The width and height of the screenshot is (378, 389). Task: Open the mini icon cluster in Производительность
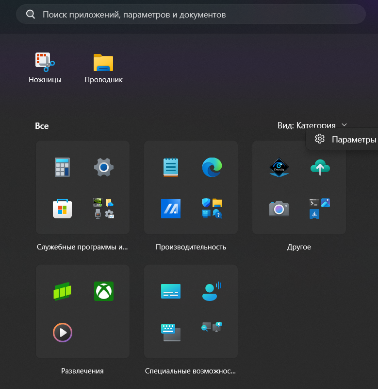212,209
